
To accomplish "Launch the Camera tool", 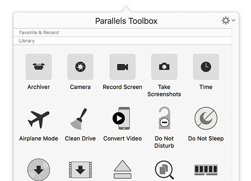I will click(x=80, y=66).
